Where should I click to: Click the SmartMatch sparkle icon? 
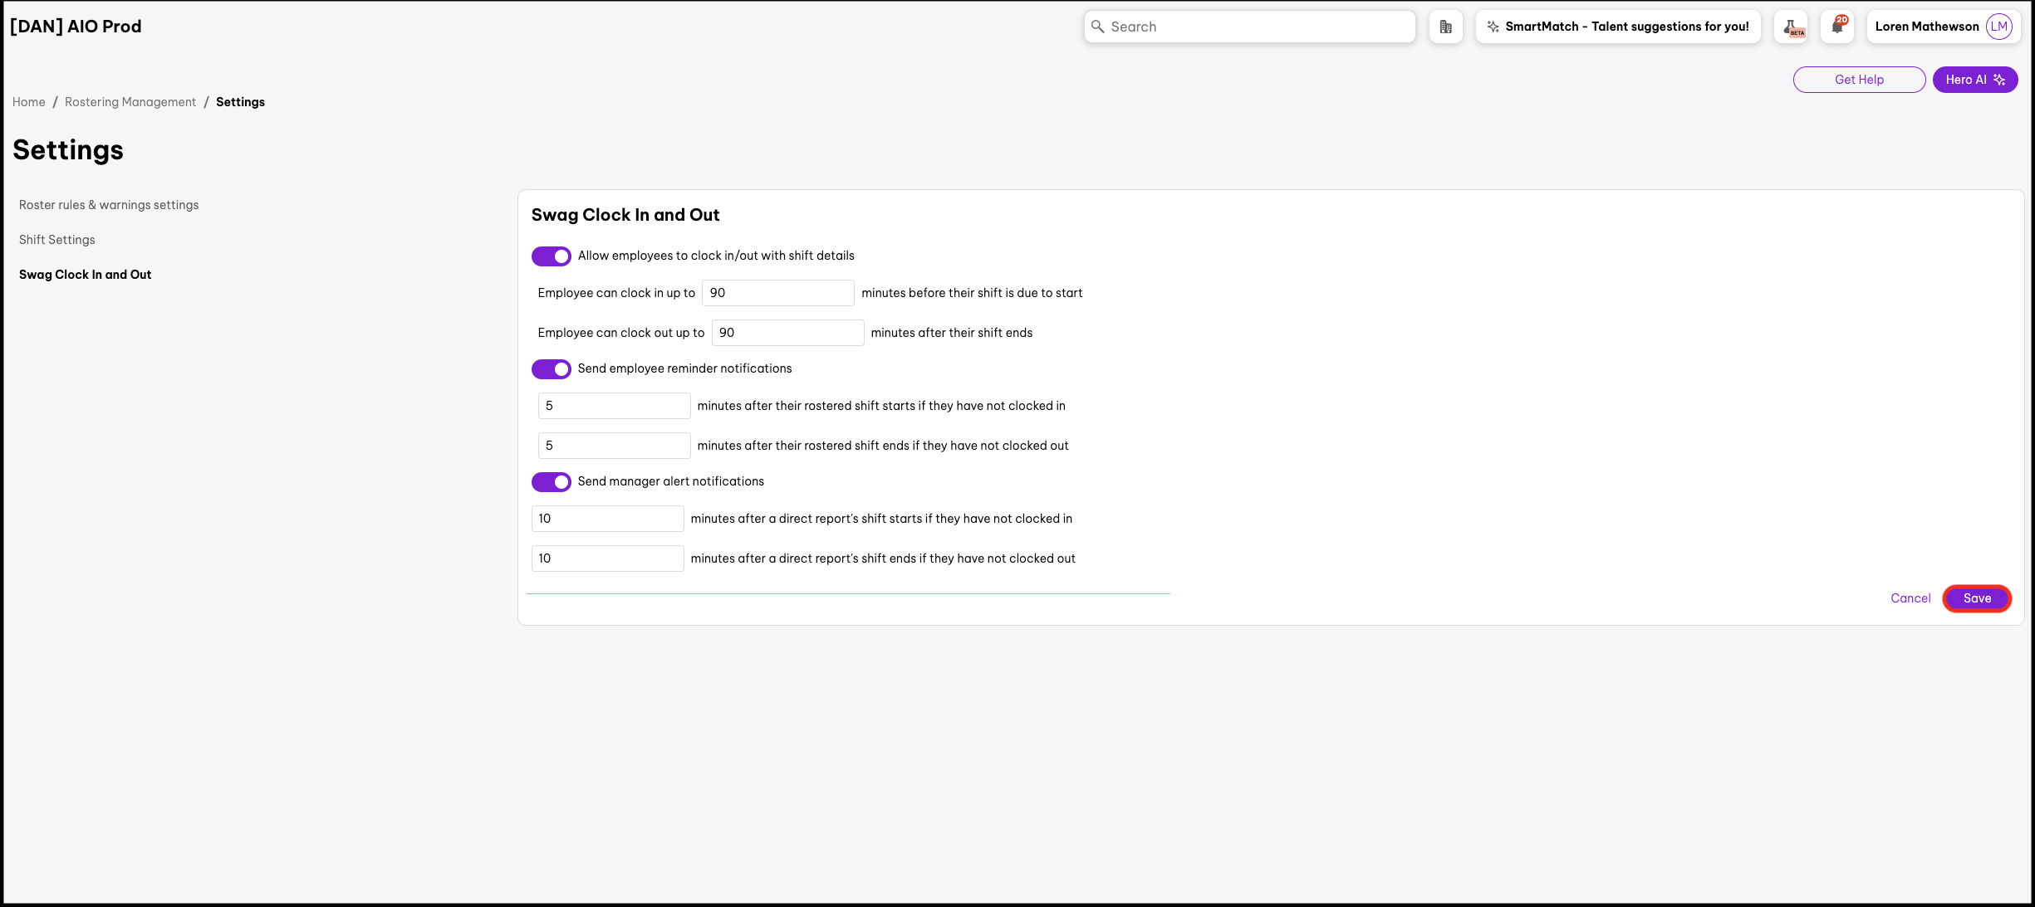point(1493,27)
